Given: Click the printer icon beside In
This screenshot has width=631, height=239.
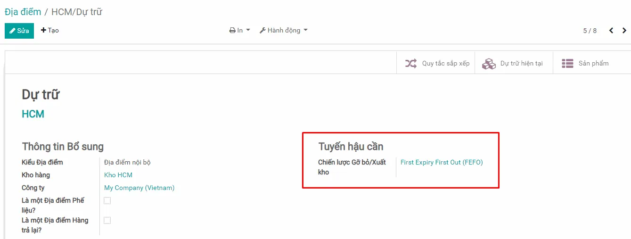Looking at the screenshot, I should pyautogui.click(x=232, y=31).
